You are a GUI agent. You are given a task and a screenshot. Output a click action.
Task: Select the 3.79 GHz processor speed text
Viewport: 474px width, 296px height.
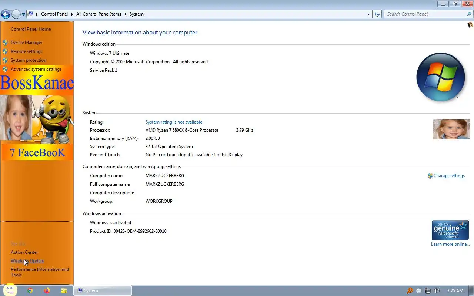pyautogui.click(x=244, y=130)
